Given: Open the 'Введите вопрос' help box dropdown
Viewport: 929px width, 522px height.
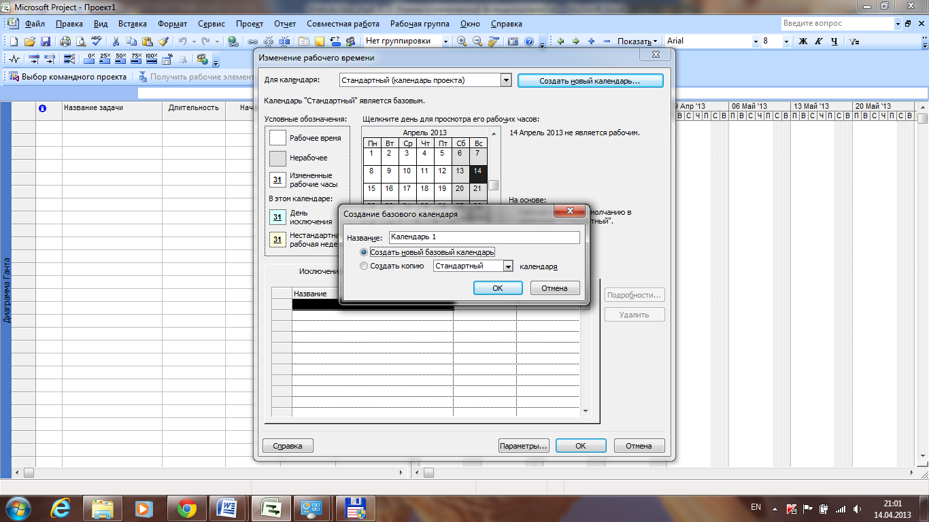Looking at the screenshot, I should (x=897, y=23).
